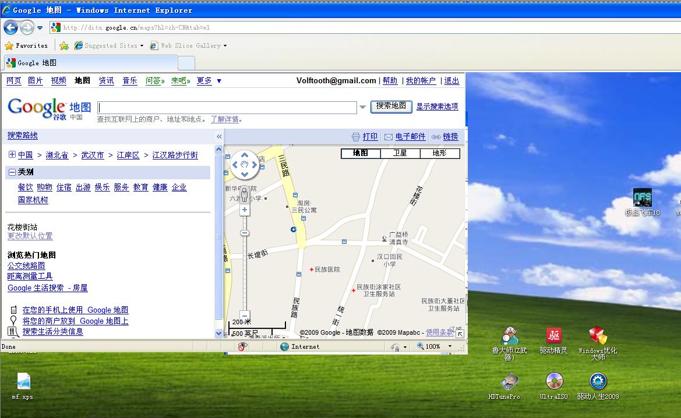This screenshot has width=681, height=418.
Task: Open the 资讯 navigation link
Action: [106, 81]
